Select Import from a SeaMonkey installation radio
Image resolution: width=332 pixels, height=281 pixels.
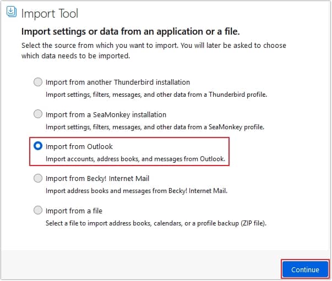pos(38,114)
